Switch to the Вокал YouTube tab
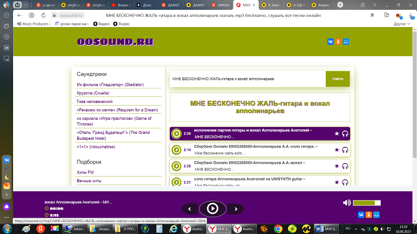417x234 pixels. click(121, 5)
